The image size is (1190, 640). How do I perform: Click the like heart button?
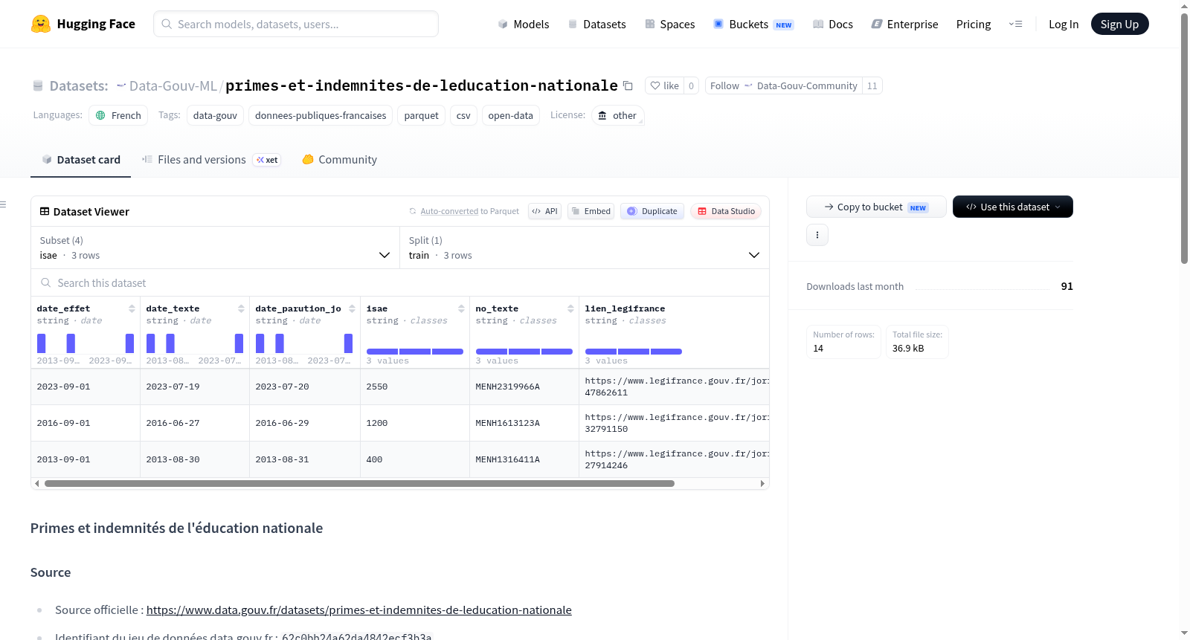point(664,85)
